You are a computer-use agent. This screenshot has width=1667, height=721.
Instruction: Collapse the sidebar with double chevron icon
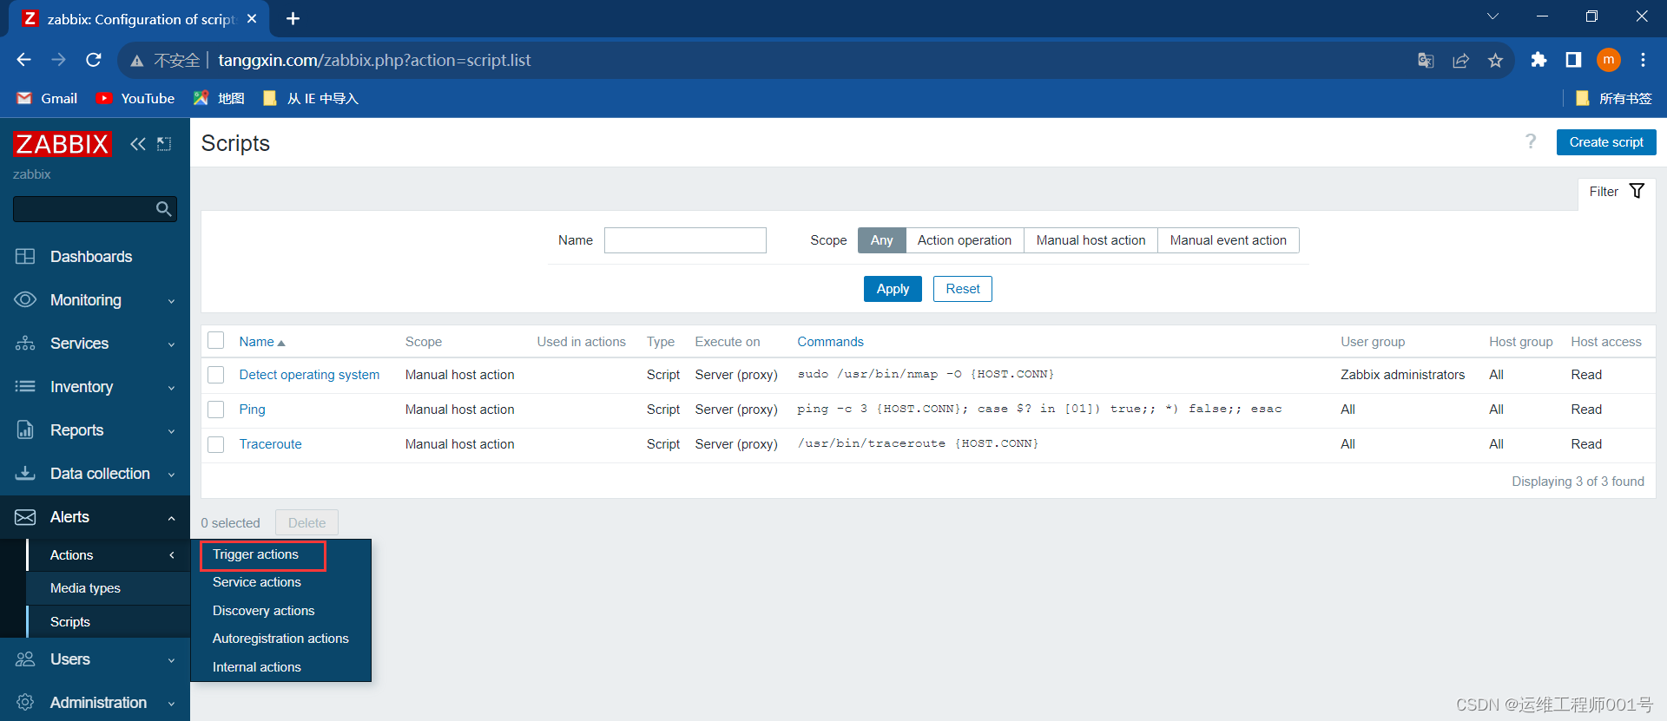[138, 144]
